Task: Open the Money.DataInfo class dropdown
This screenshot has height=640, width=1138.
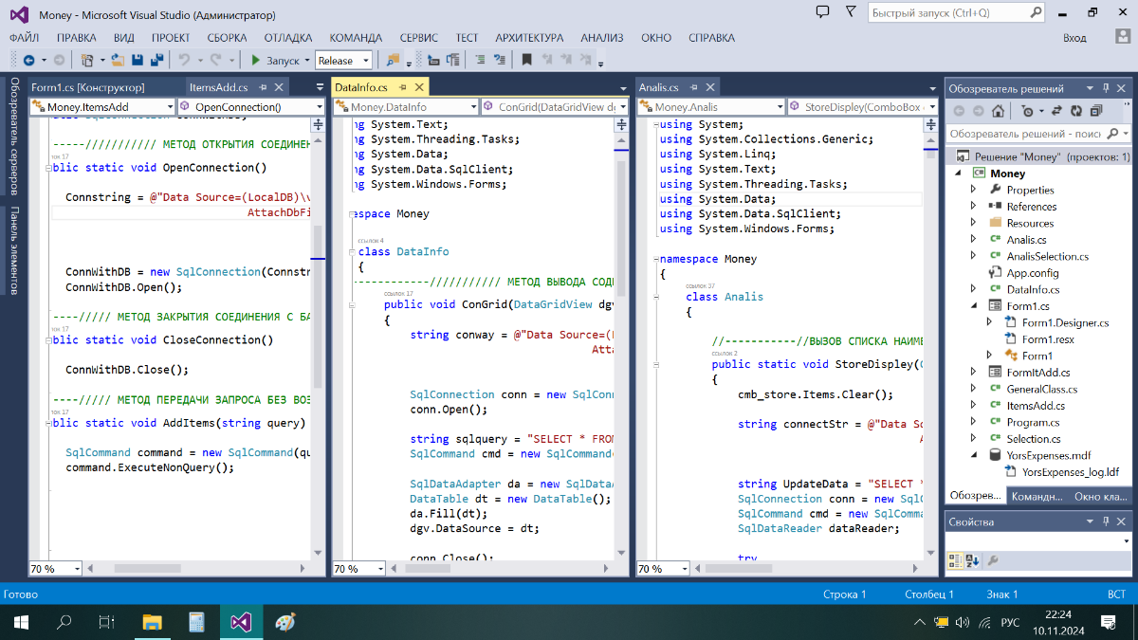Action: [405, 107]
